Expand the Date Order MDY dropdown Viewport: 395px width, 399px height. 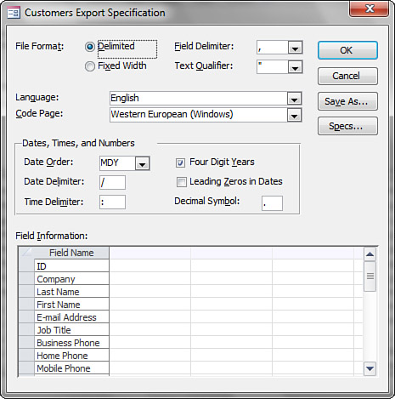[x=142, y=163]
